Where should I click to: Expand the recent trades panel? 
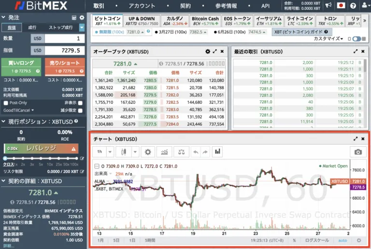(356, 51)
